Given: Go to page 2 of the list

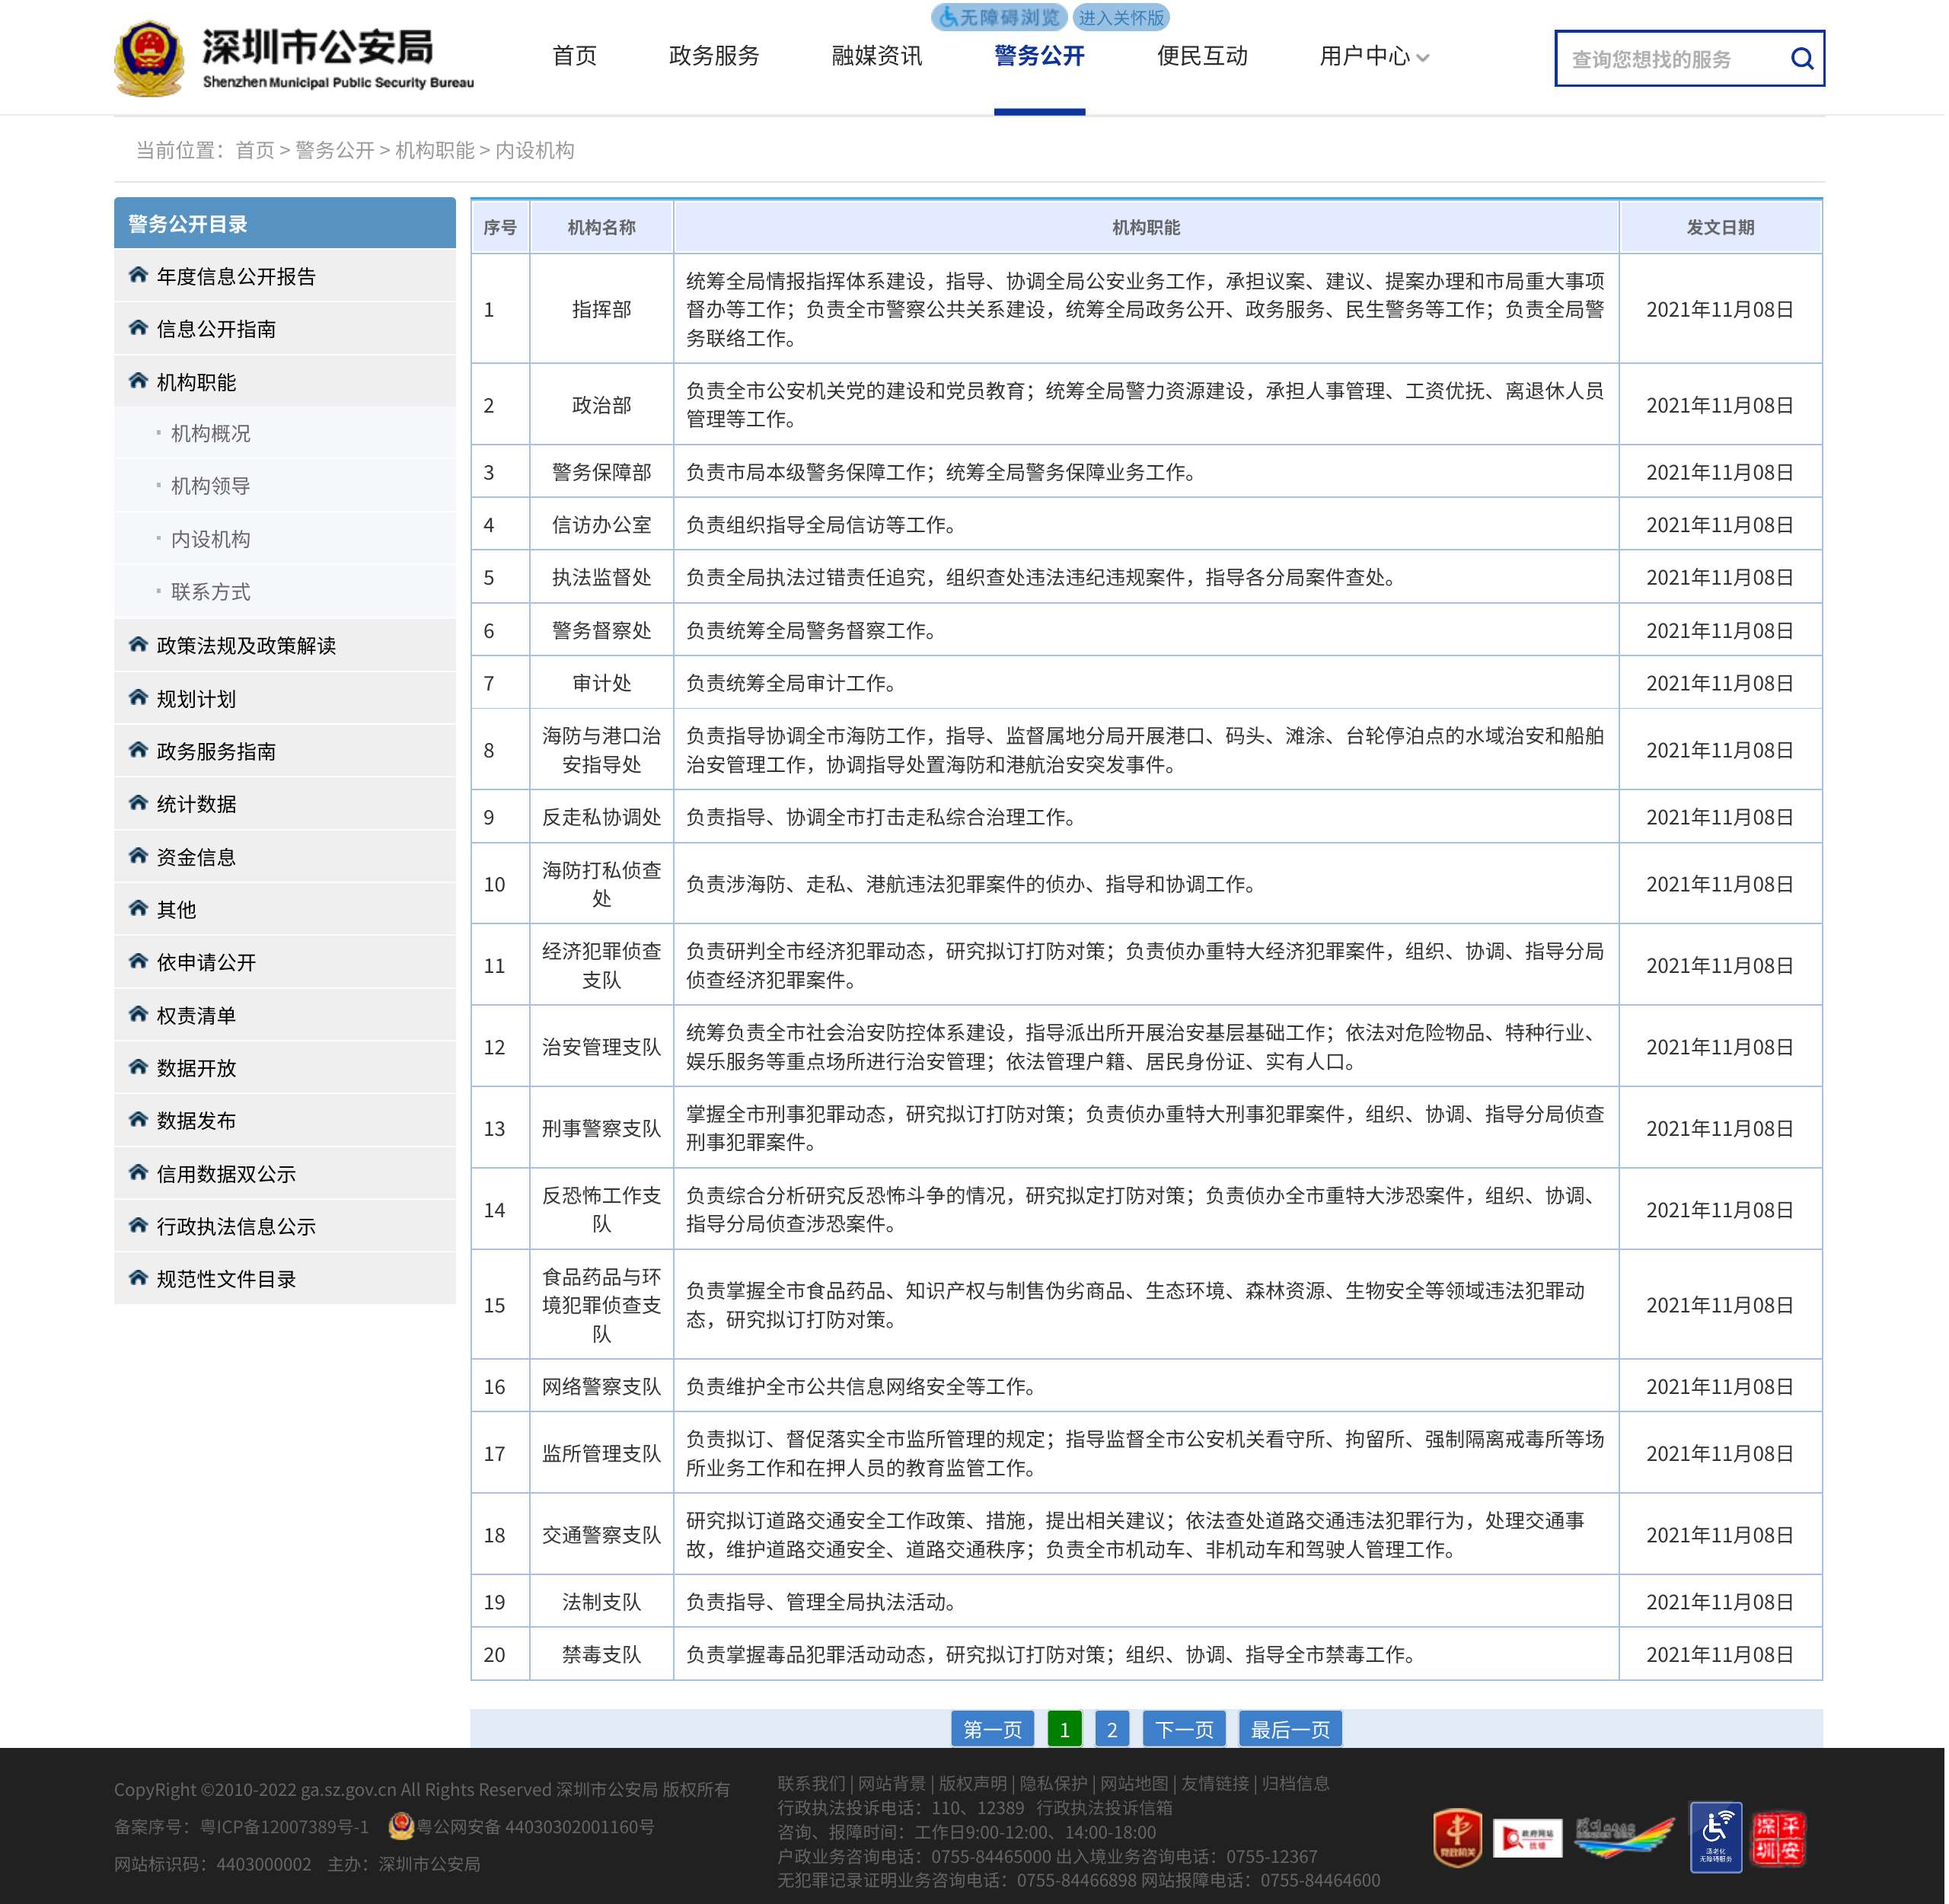Looking at the screenshot, I should coord(1111,1729).
